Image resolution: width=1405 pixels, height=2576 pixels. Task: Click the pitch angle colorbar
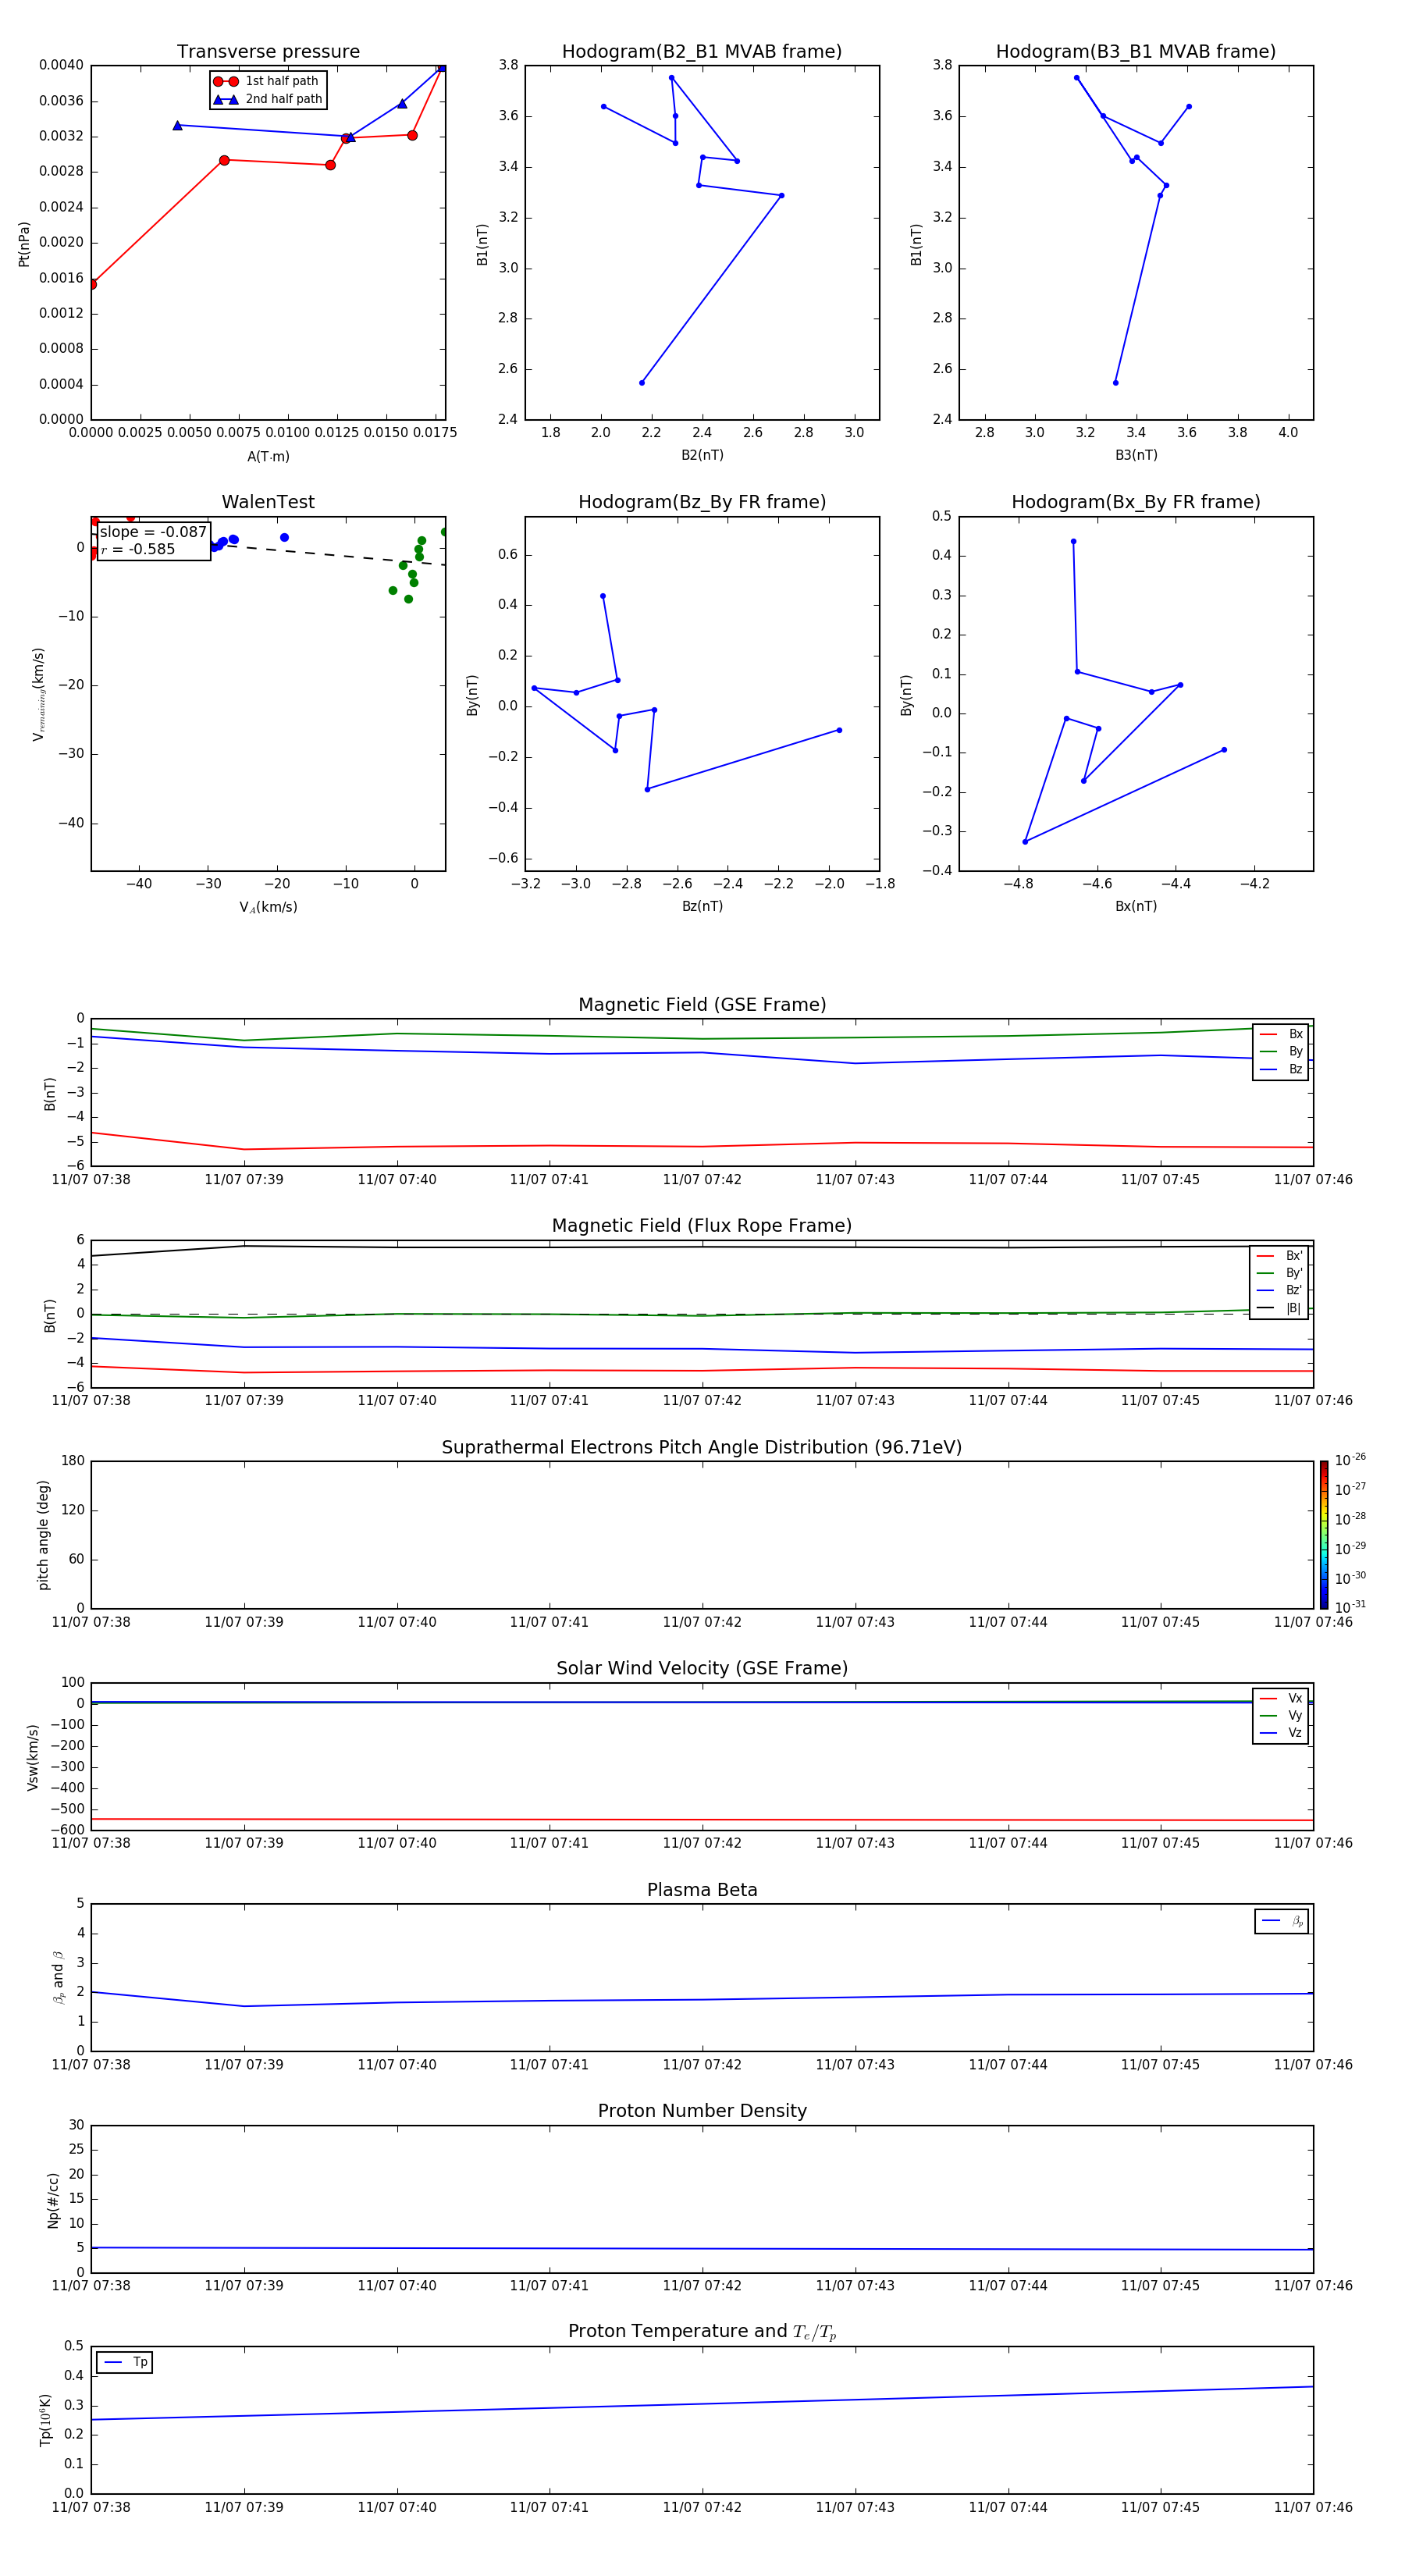point(1324,1535)
